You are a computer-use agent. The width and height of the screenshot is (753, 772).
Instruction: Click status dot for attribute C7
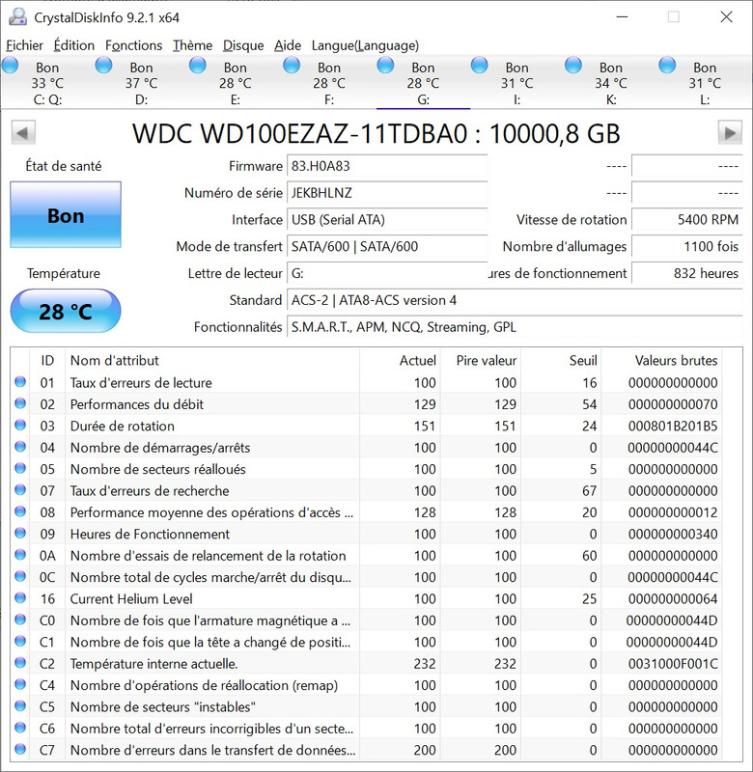click(x=20, y=749)
